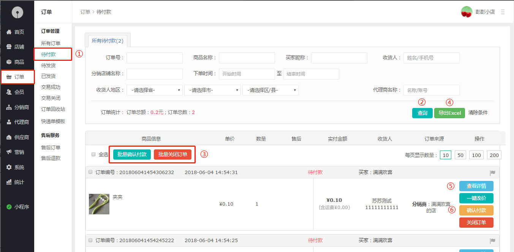The image size is (514, 252).
Task: Click the marketing (营销) megaphone icon
Action: click(x=9, y=152)
